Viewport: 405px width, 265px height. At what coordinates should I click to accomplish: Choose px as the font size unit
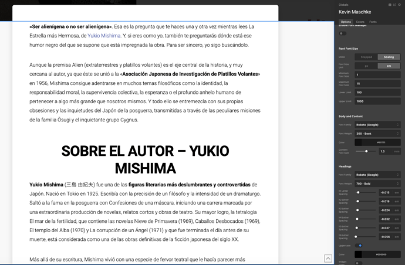coord(366,66)
